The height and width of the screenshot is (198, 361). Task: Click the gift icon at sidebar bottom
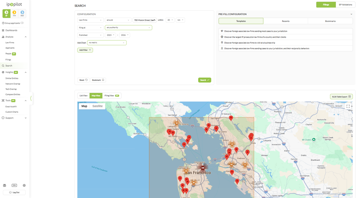4,185
